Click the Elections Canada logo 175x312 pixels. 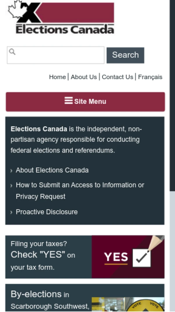pos(61,18)
